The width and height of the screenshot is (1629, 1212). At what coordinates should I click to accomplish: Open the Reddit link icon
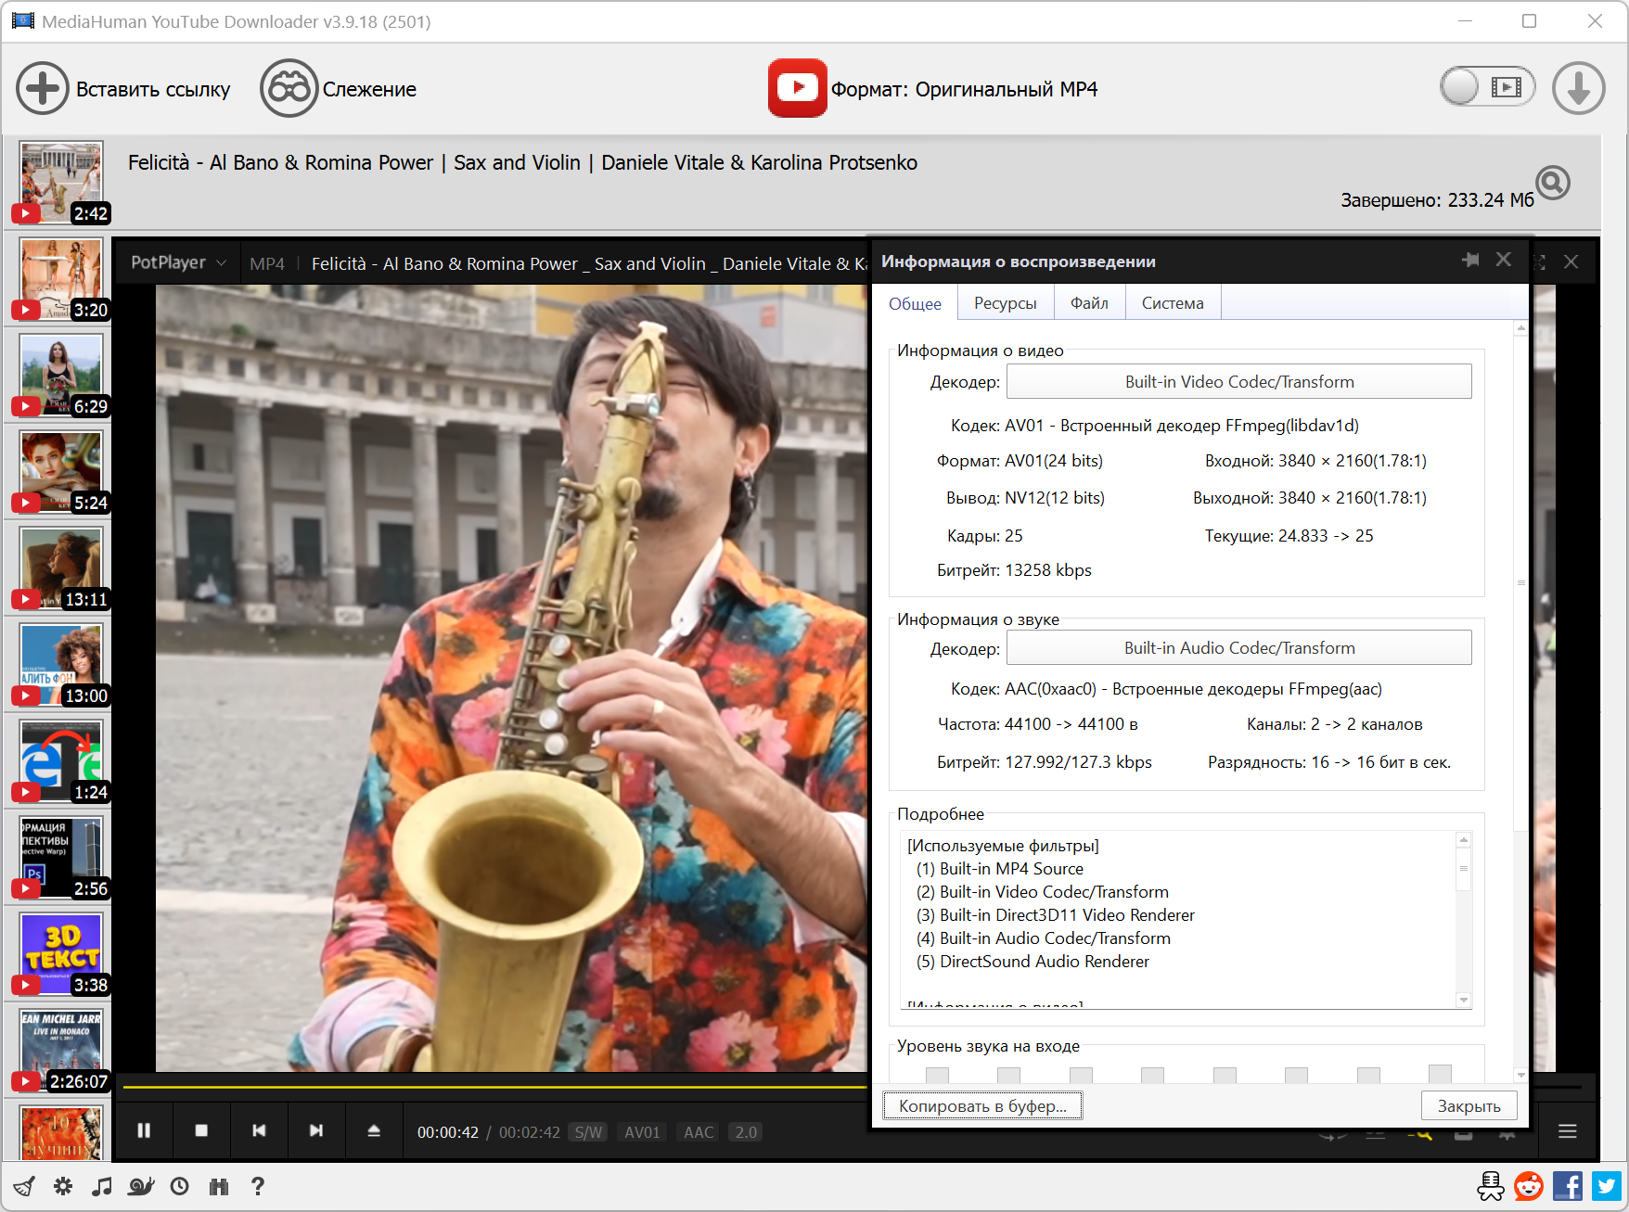click(1528, 1186)
